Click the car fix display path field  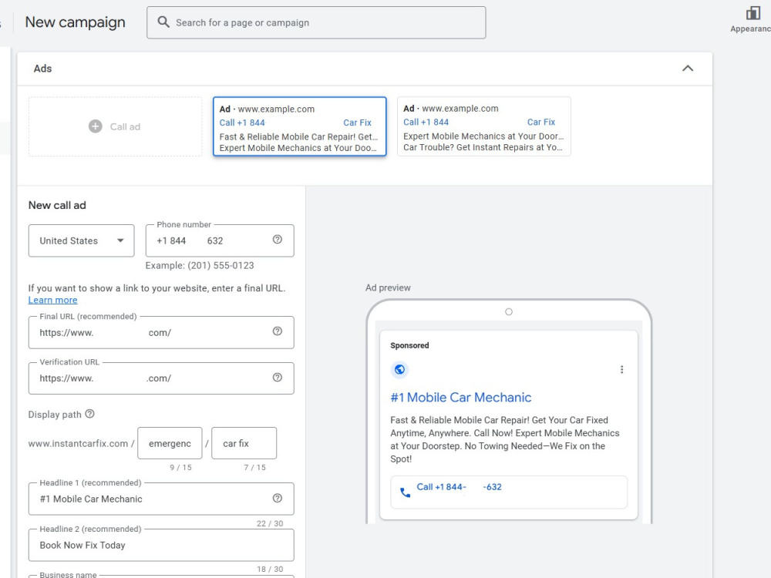(x=244, y=443)
